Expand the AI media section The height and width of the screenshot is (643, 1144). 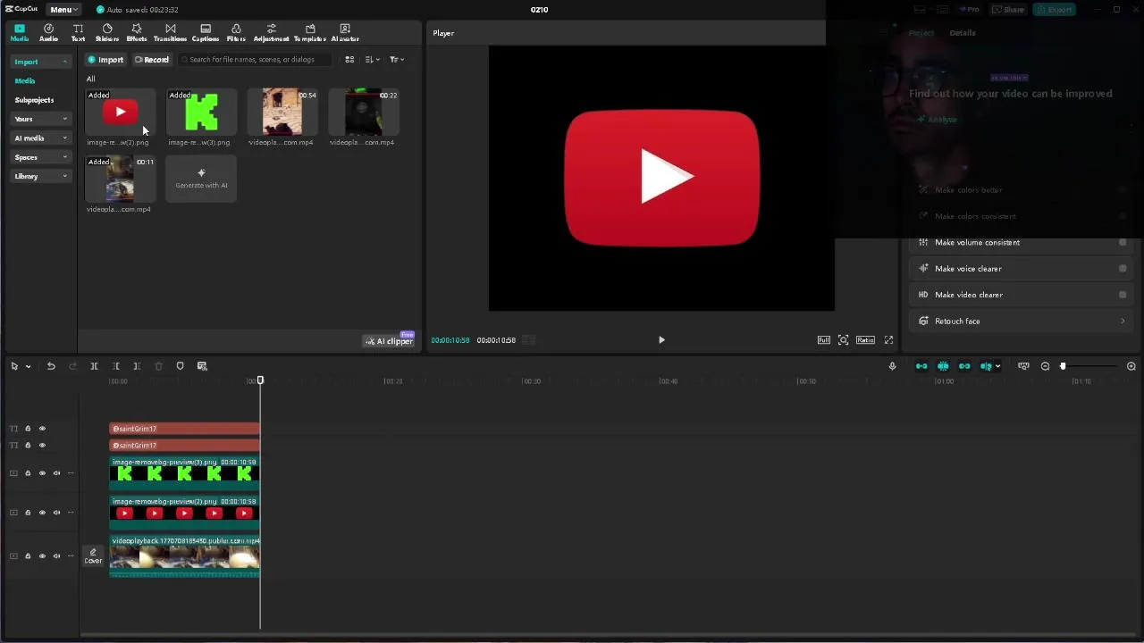point(41,138)
